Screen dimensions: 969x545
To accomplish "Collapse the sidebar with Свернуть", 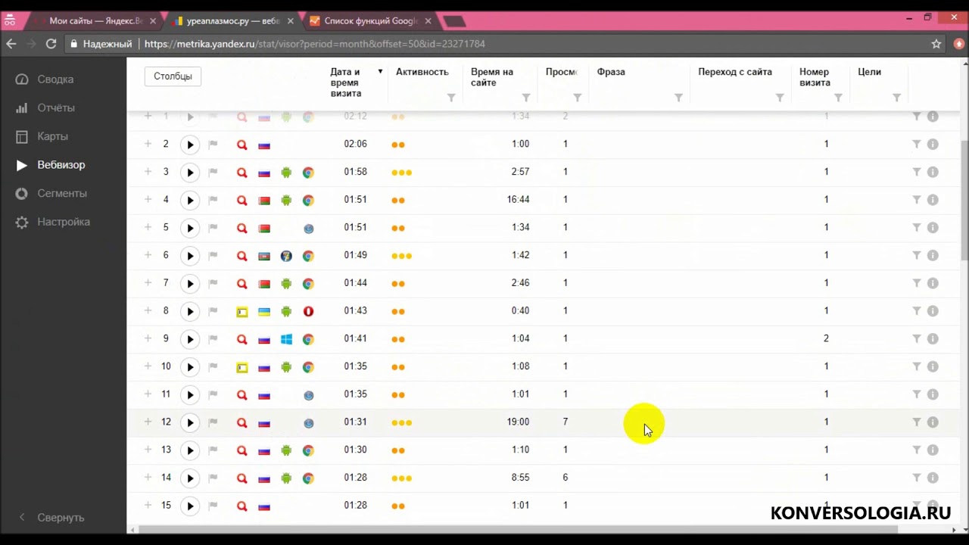I will coord(52,518).
